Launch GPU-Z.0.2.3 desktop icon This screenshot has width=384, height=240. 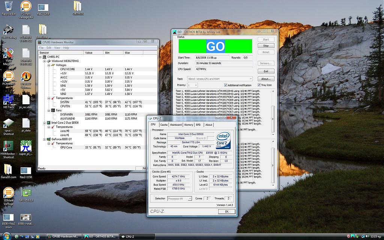click(26, 195)
